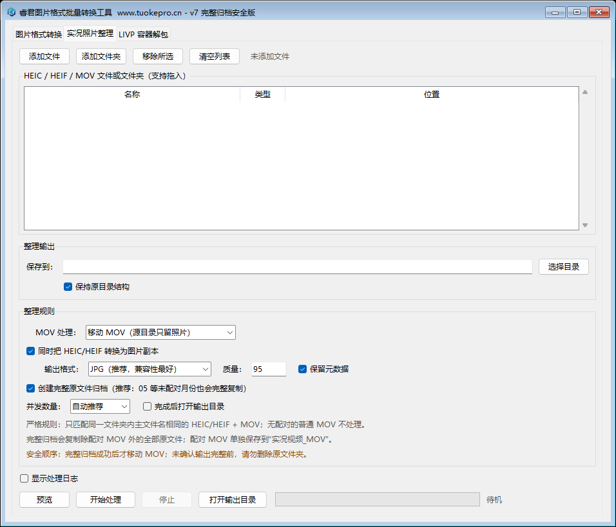
Task: Clear the list with 清空列表
Action: coord(214,57)
